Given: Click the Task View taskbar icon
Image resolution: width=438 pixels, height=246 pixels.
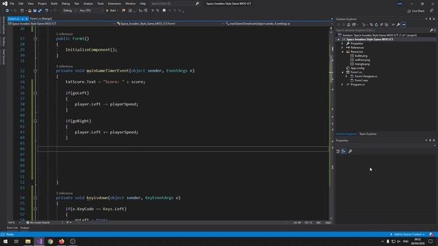Looking at the screenshot, I should (16, 241).
